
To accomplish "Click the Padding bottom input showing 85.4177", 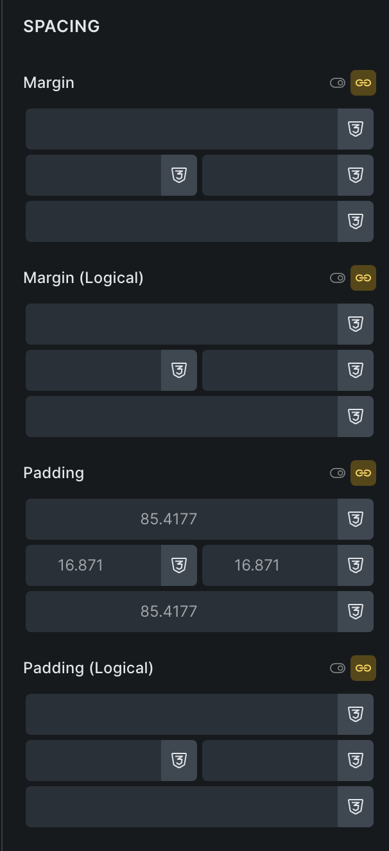I will click(x=182, y=612).
